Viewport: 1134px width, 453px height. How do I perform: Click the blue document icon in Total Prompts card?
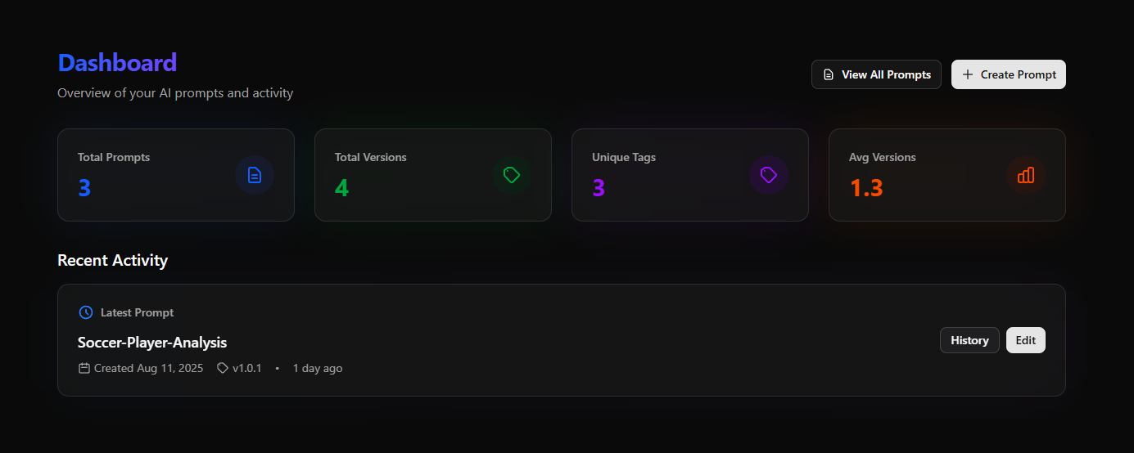click(x=255, y=175)
